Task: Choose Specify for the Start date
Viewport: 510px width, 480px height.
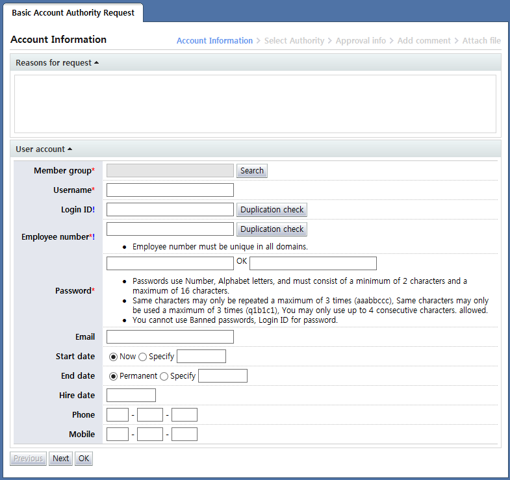Action: point(142,357)
